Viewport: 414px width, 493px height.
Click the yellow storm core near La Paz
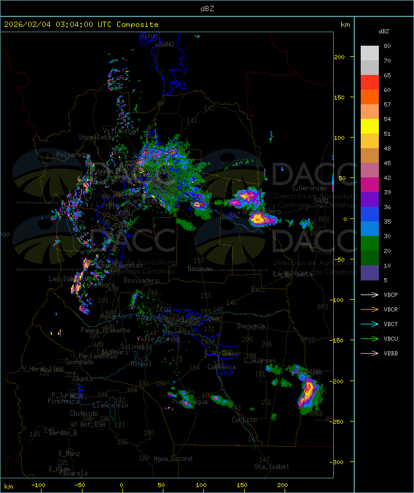point(259,218)
